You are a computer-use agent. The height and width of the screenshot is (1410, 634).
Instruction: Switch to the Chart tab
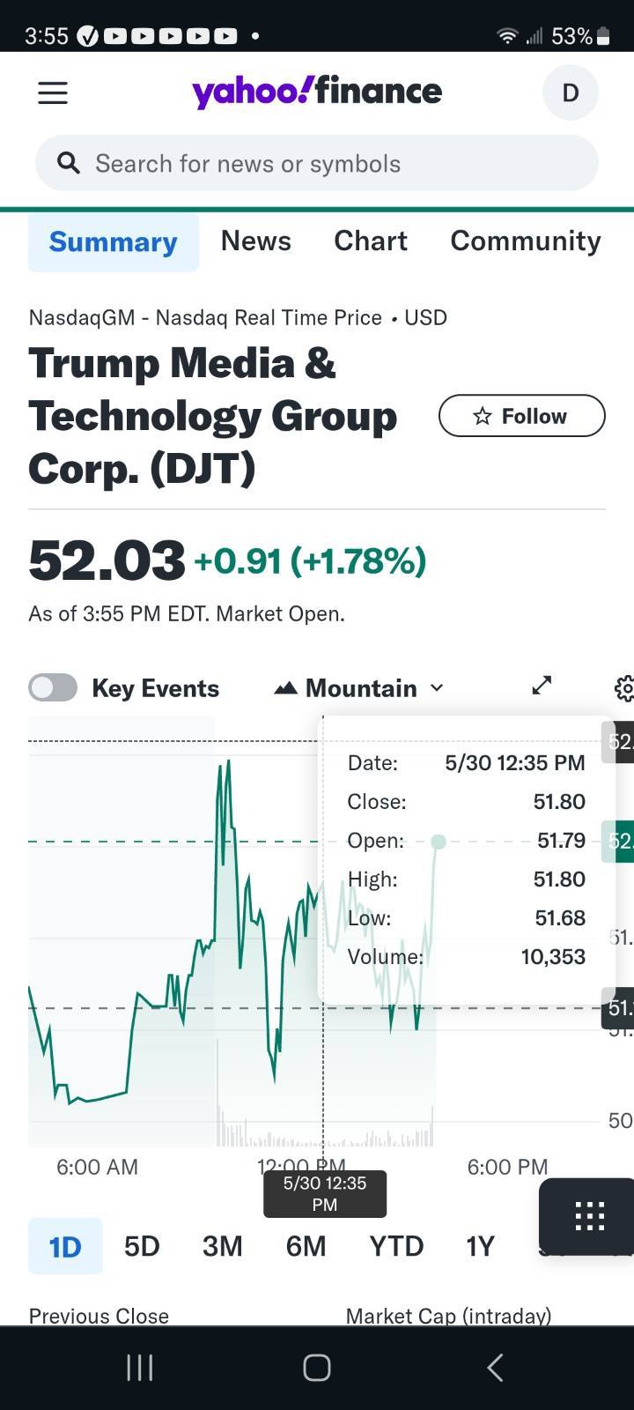tap(371, 241)
